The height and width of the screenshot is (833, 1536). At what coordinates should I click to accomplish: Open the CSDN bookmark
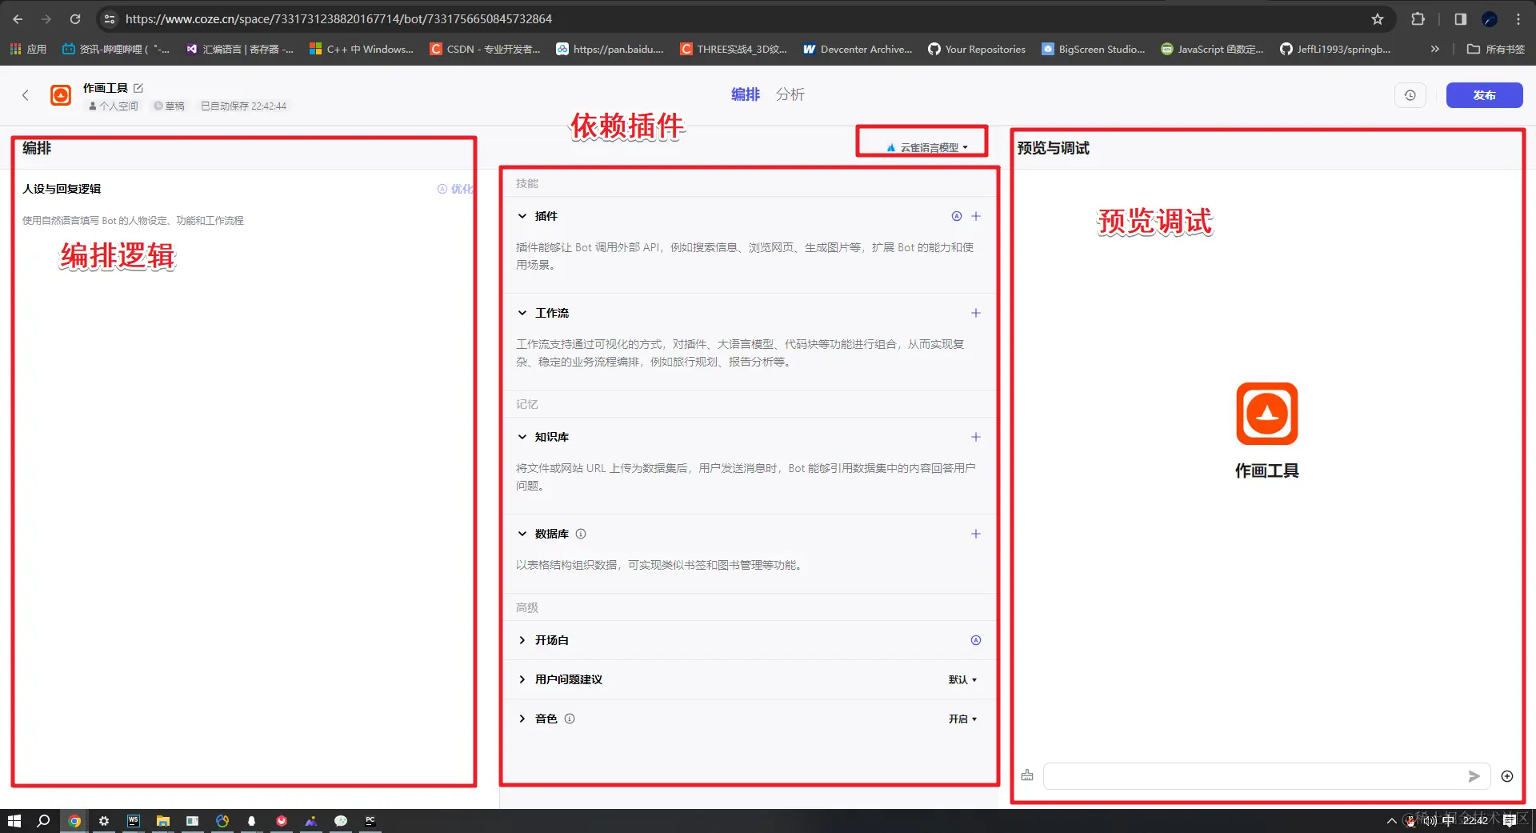(x=485, y=49)
